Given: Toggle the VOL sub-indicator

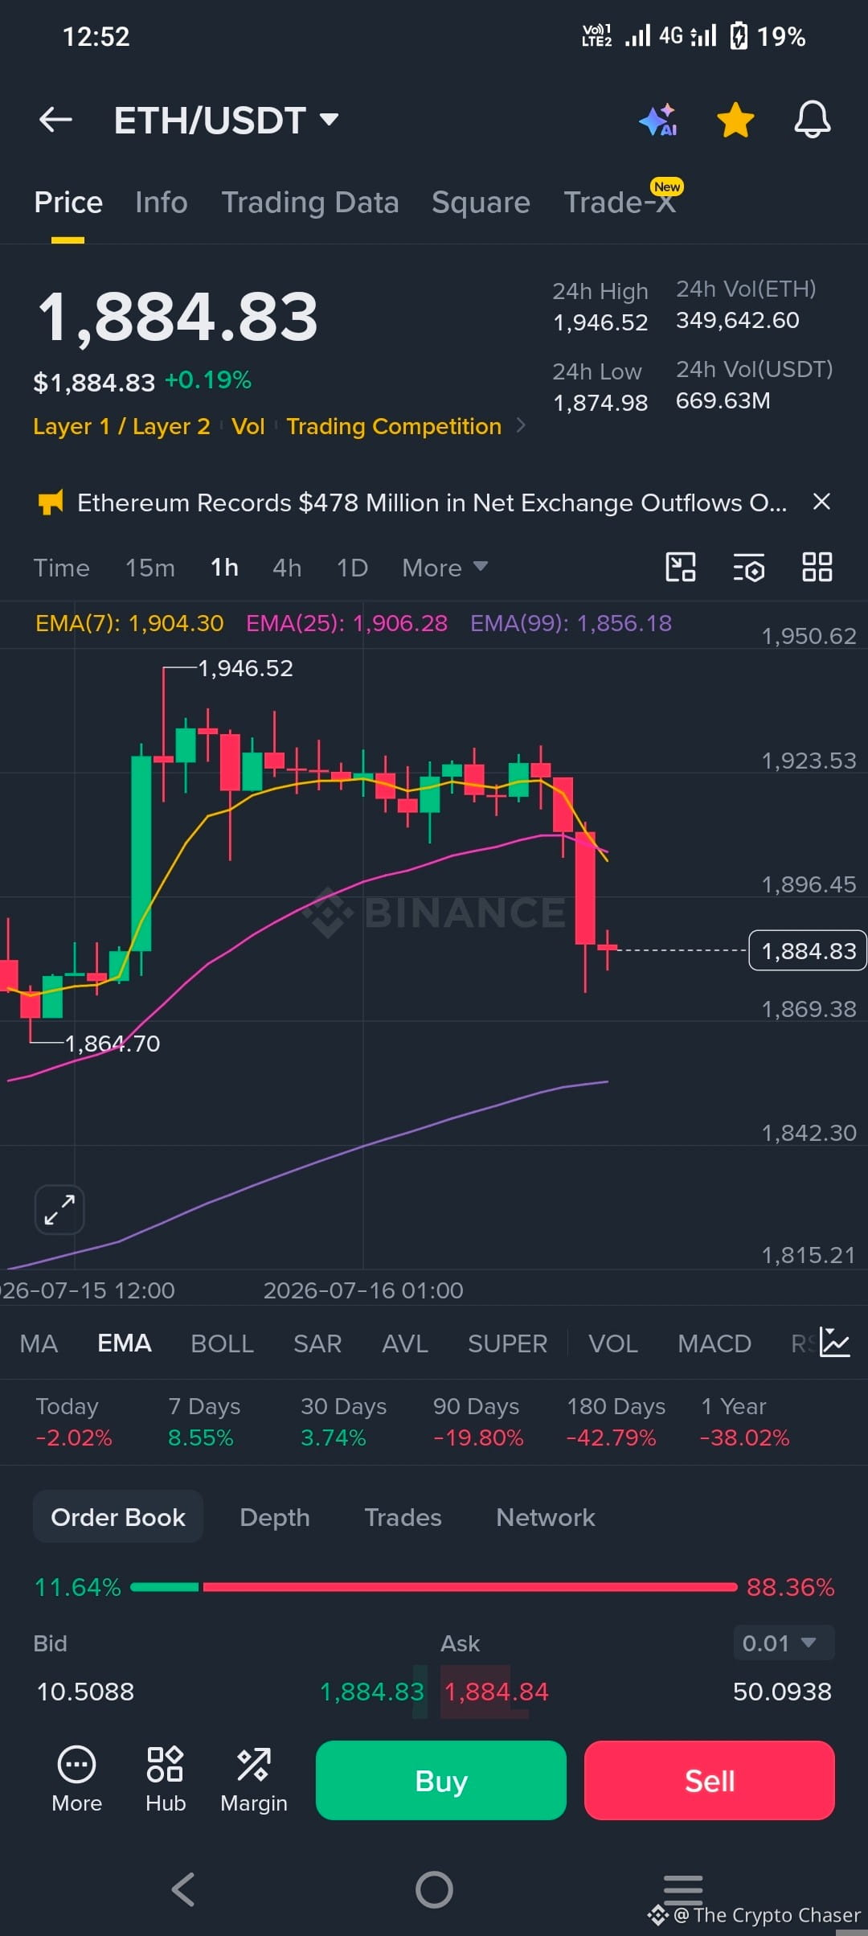Looking at the screenshot, I should click(613, 1343).
